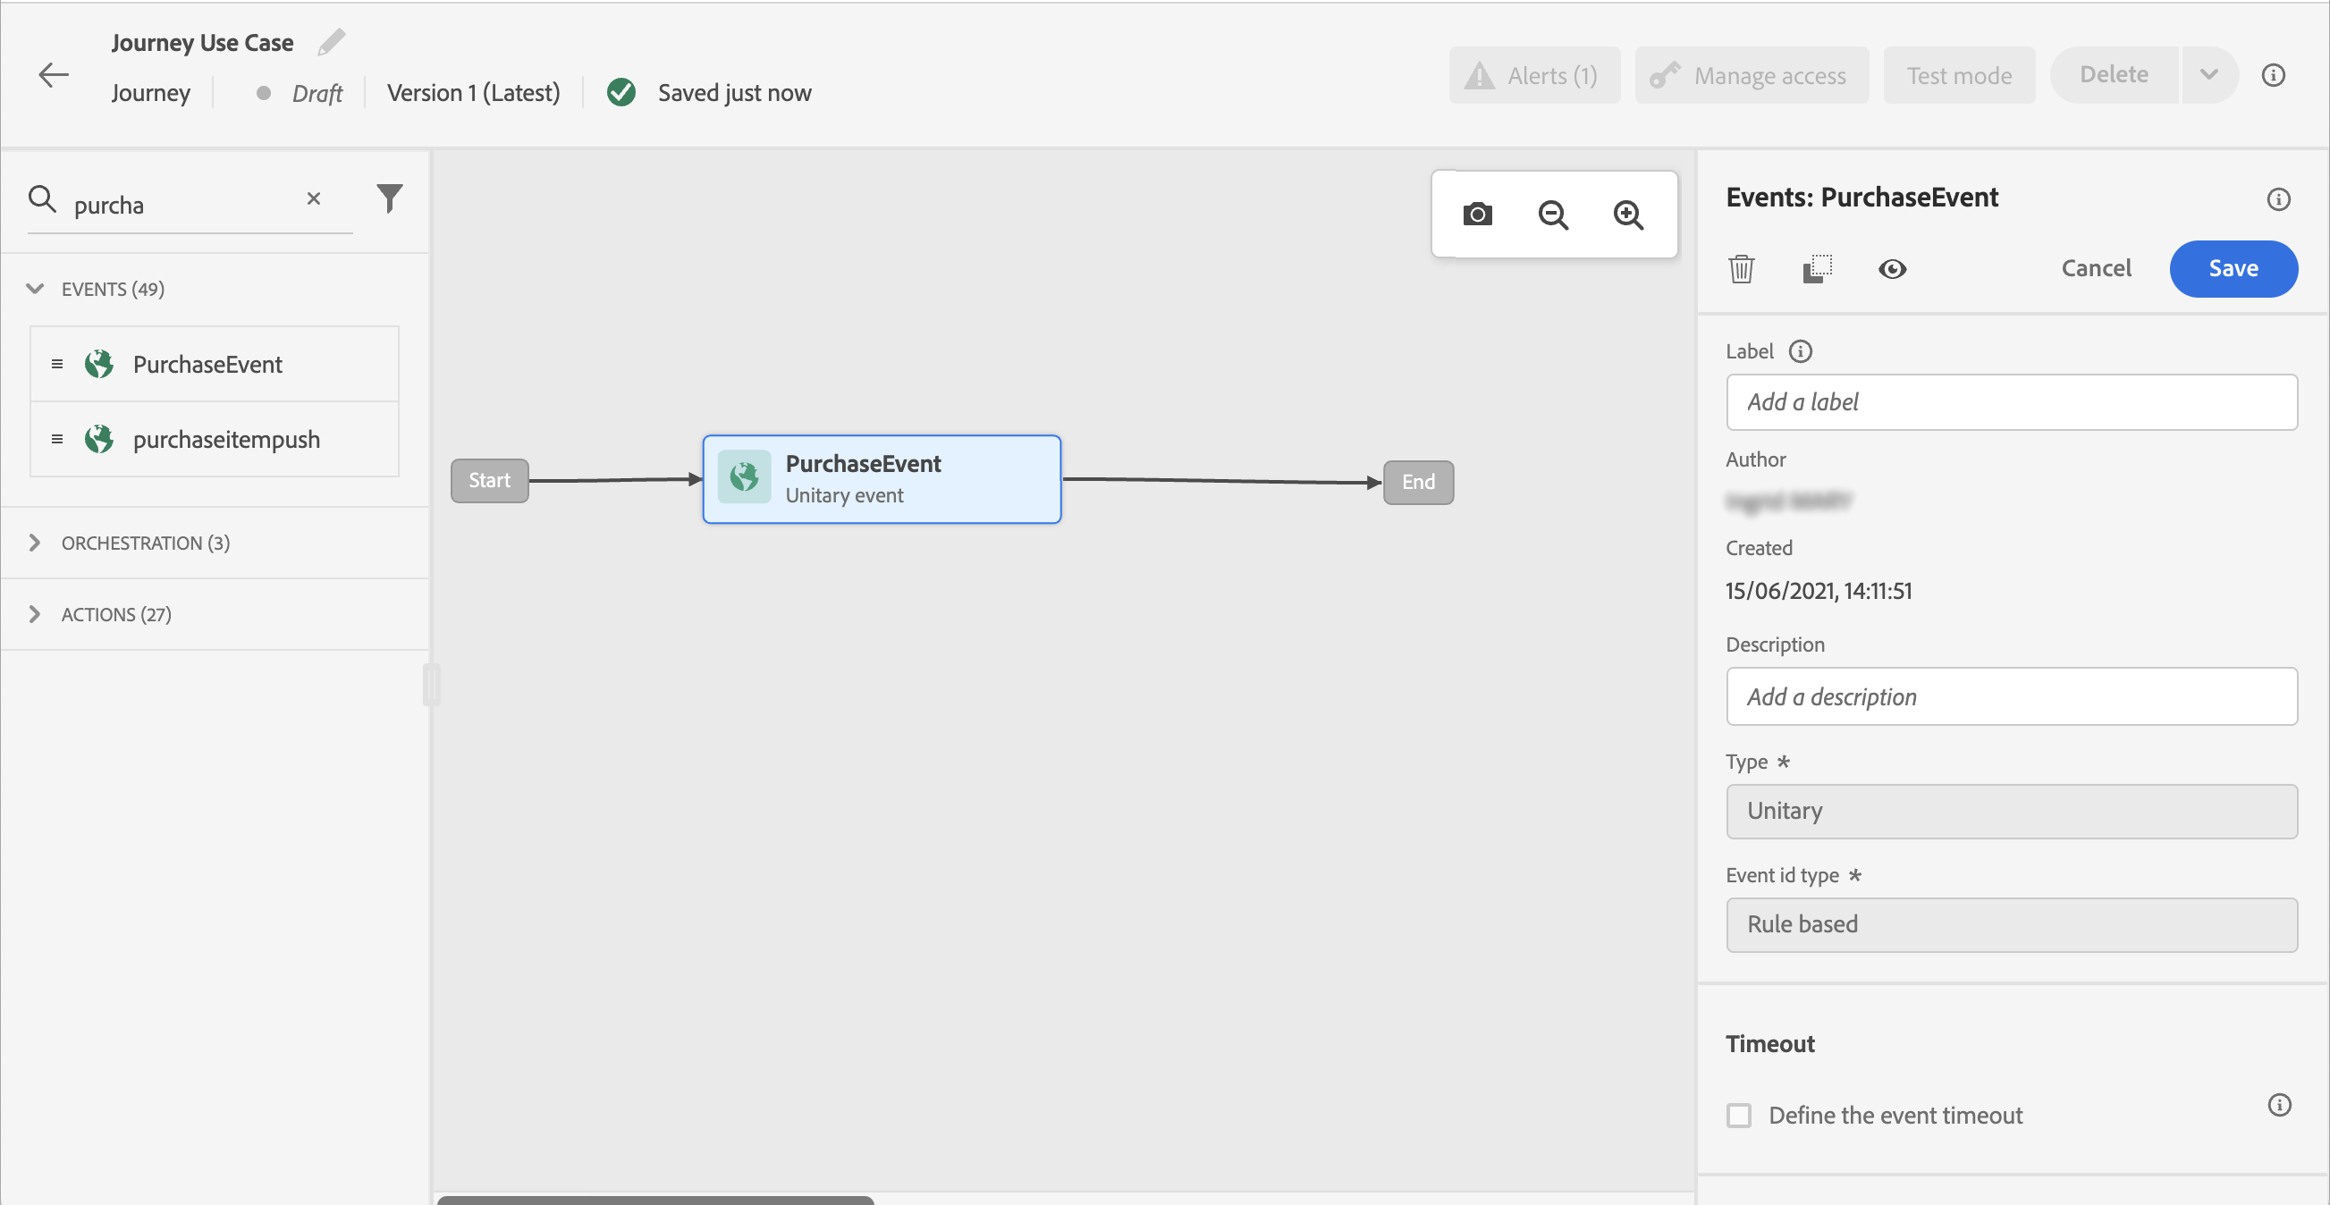Enable Define the event timeout checkbox
Screen dimensions: 2330x1205
pos(1738,1115)
